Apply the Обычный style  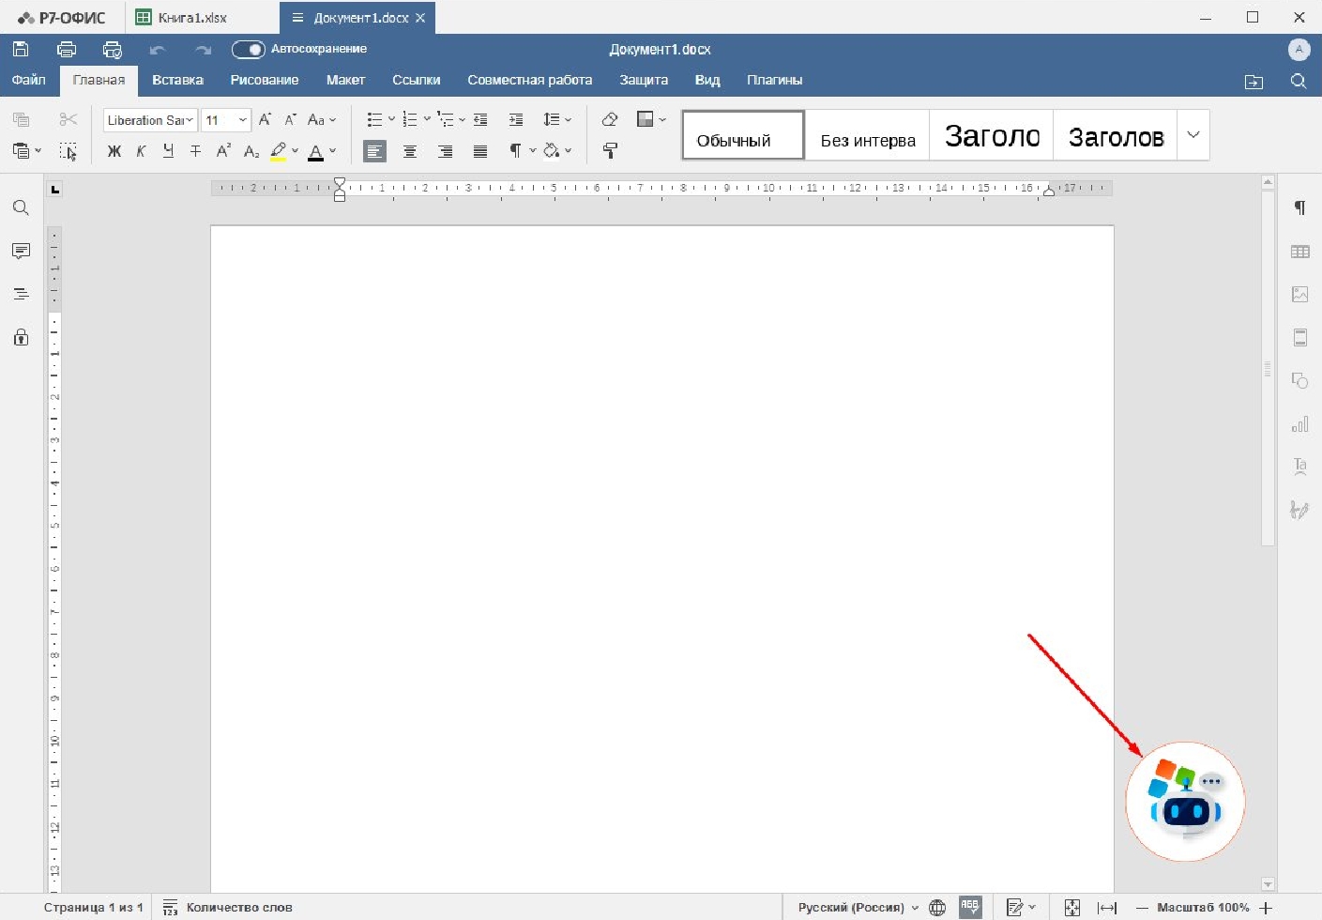tap(742, 136)
